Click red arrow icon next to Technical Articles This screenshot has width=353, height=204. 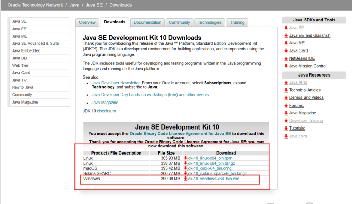pos(286,90)
